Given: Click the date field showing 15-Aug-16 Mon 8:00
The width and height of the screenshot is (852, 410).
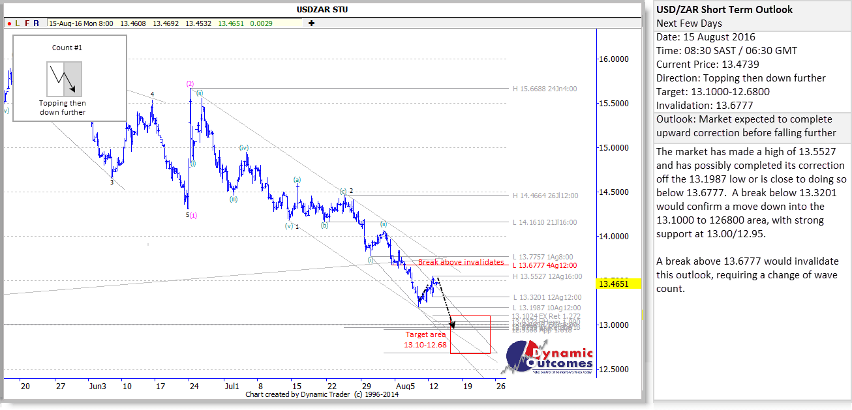Looking at the screenshot, I should (x=81, y=23).
